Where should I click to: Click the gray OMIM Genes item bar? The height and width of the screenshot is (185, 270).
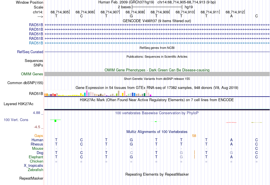coord(157,74)
